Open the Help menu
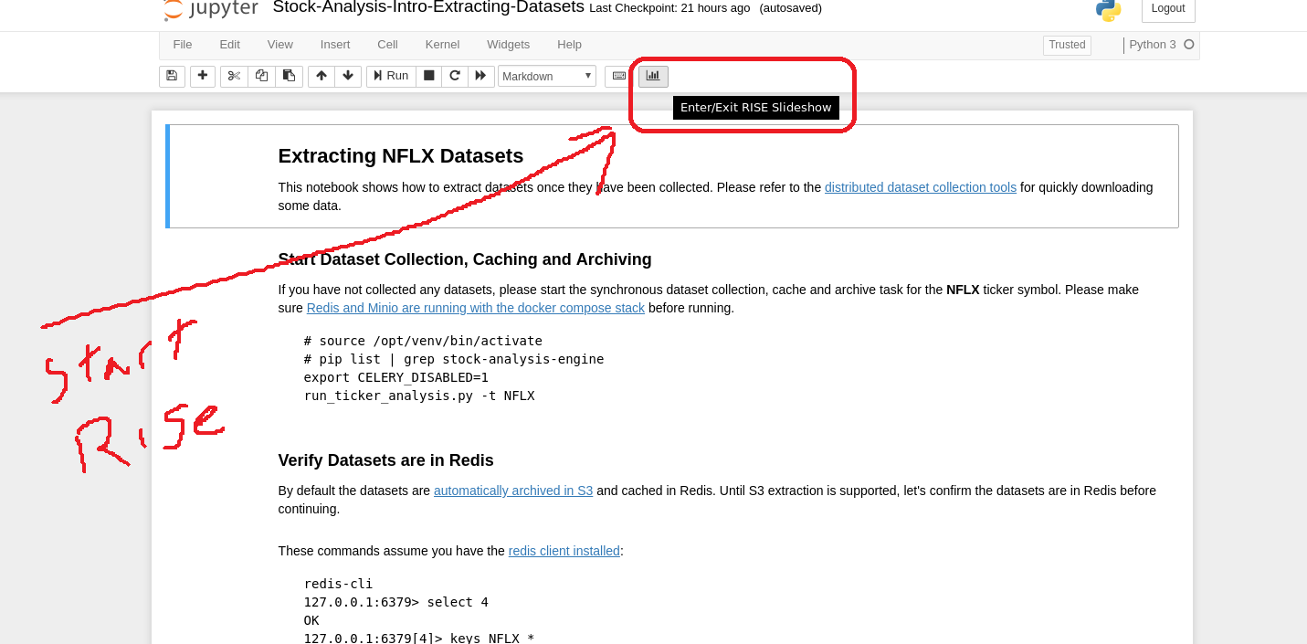1307x644 pixels. (x=569, y=44)
